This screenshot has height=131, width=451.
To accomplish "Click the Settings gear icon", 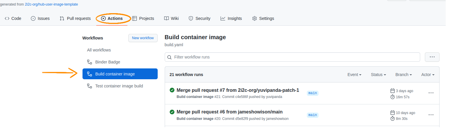I will [255, 18].
